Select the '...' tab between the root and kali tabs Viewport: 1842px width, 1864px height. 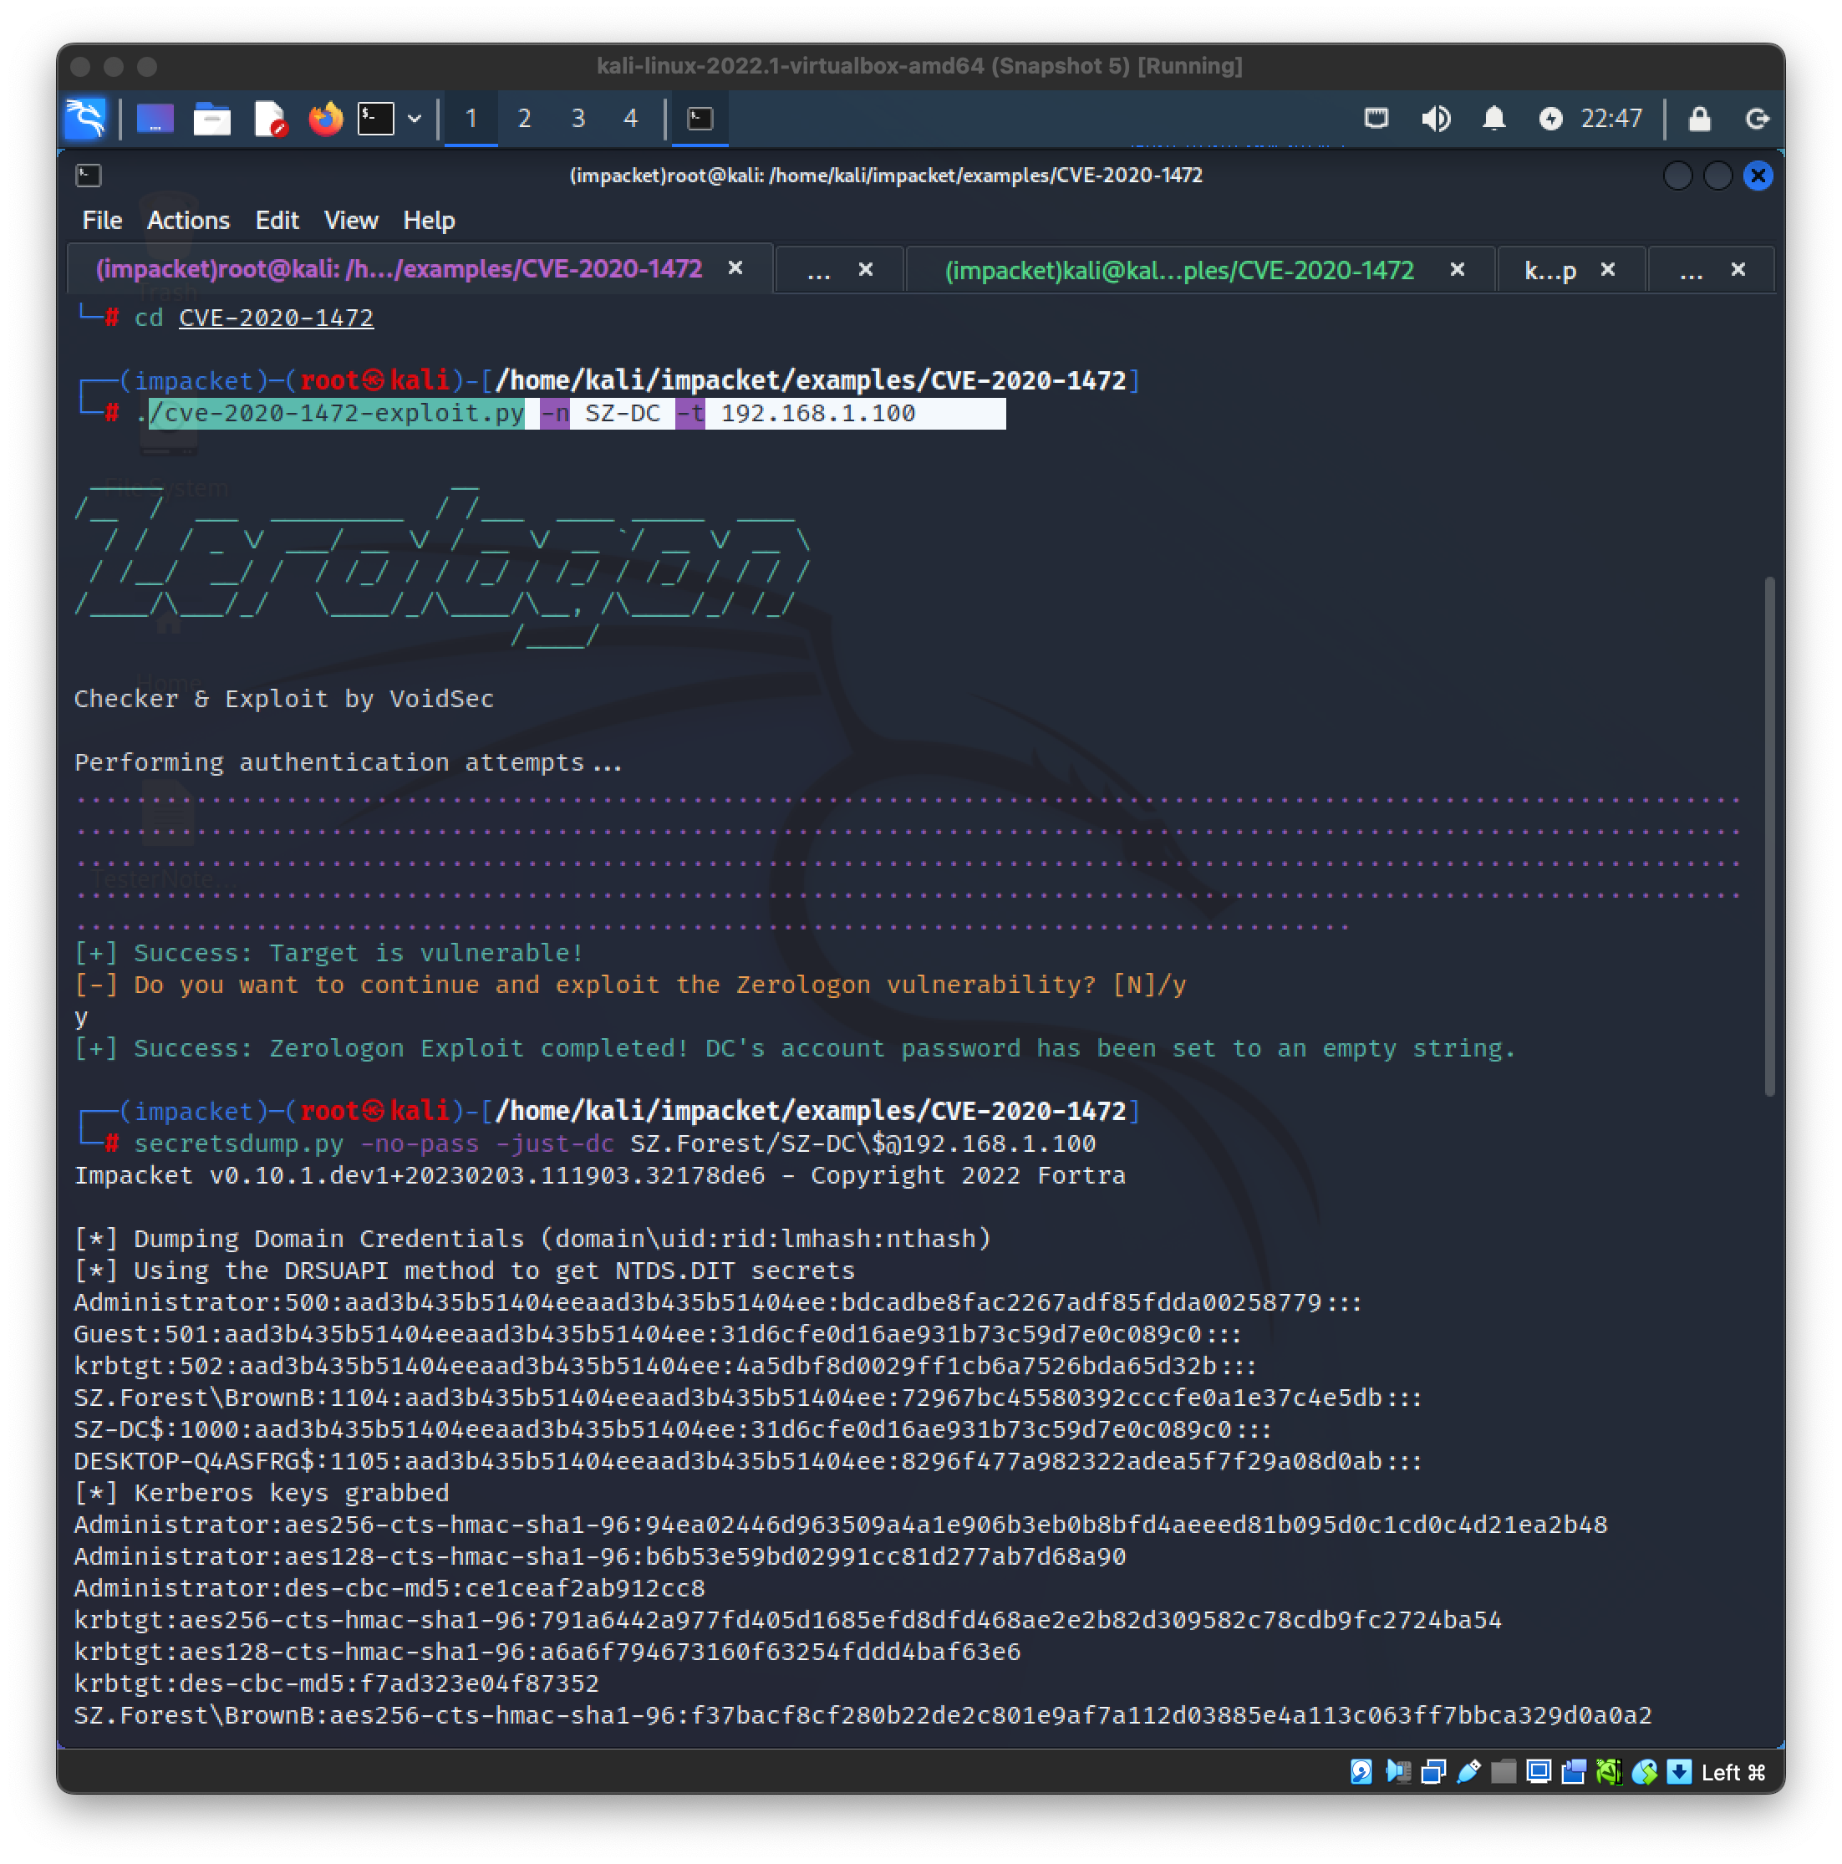point(818,271)
